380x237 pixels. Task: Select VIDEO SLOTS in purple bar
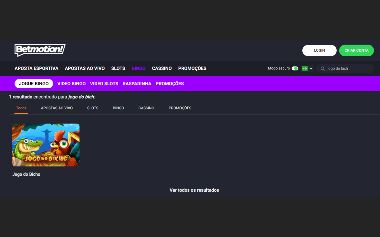104,83
